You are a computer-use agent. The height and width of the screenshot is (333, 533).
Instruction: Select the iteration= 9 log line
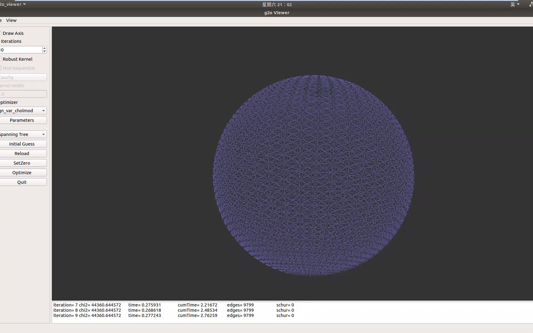tap(174, 315)
